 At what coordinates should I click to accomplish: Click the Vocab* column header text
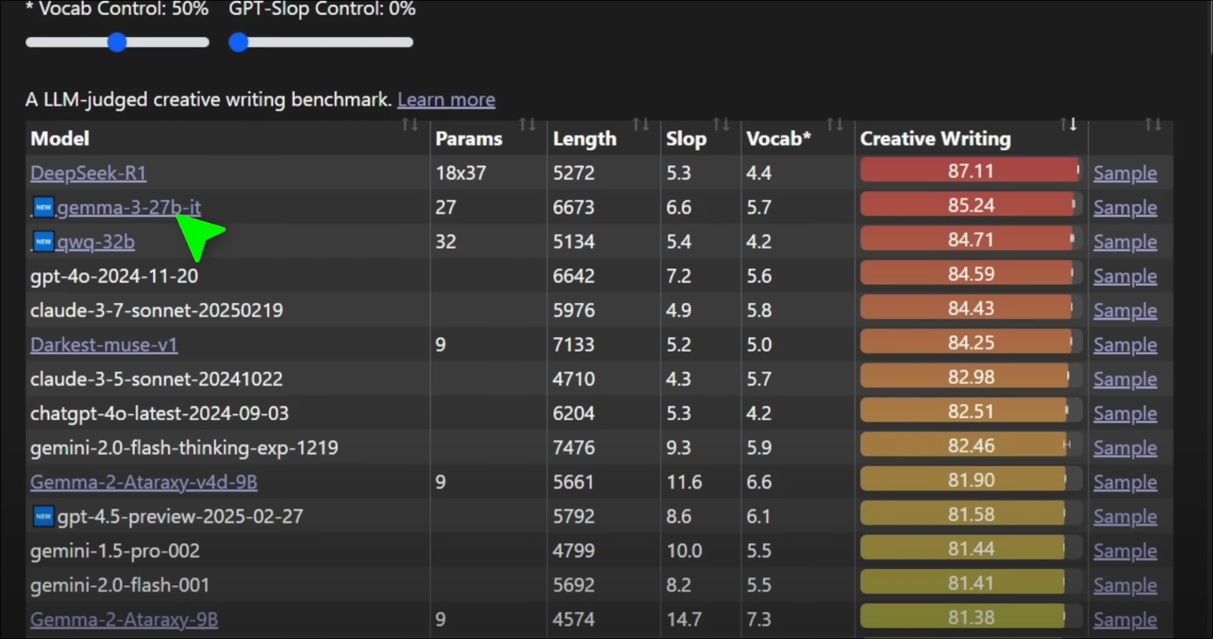pos(778,139)
